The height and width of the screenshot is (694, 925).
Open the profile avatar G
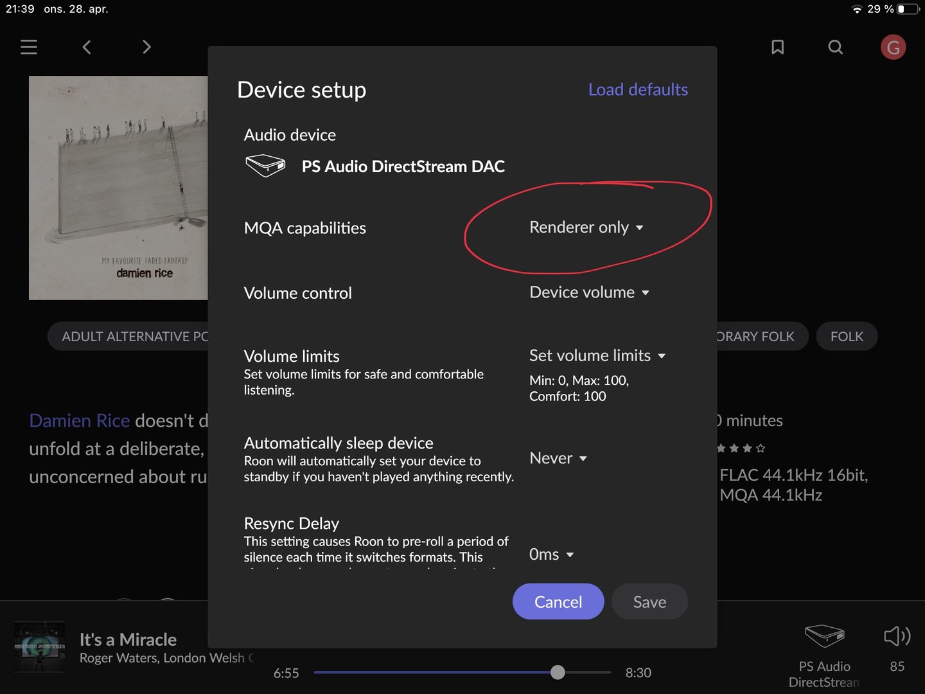tap(893, 47)
